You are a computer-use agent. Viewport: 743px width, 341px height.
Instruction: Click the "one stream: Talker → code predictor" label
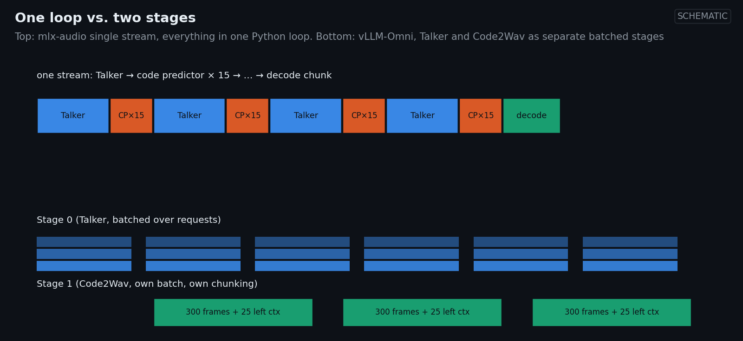pos(184,76)
